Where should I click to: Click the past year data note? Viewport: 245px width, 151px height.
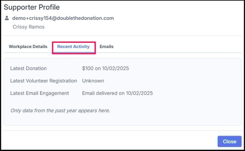[60, 110]
